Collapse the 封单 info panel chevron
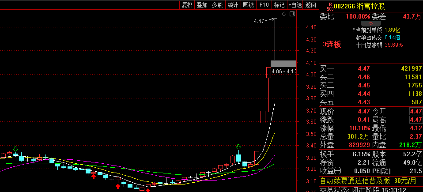The width and height of the screenshot is (423, 192). pyautogui.click(x=370, y=23)
